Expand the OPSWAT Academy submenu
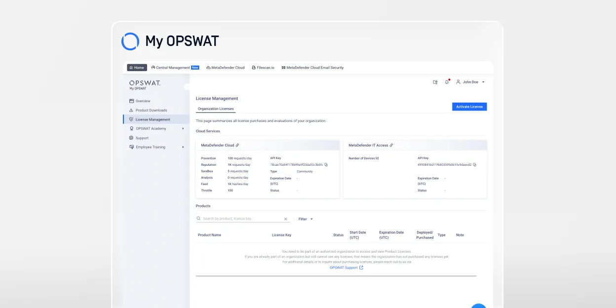 click(183, 129)
